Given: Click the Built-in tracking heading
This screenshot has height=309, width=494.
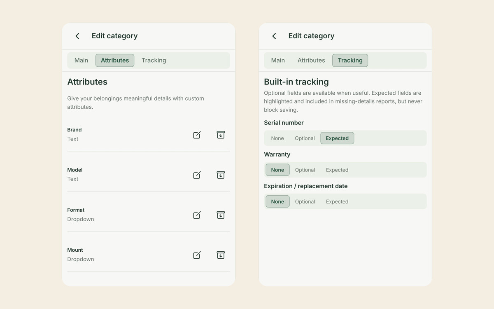Looking at the screenshot, I should point(296,82).
